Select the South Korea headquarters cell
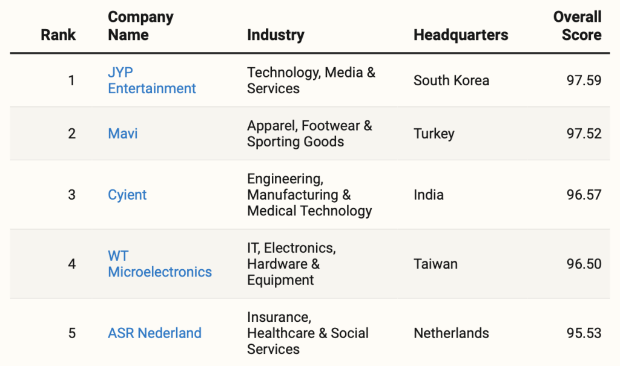 coord(451,80)
